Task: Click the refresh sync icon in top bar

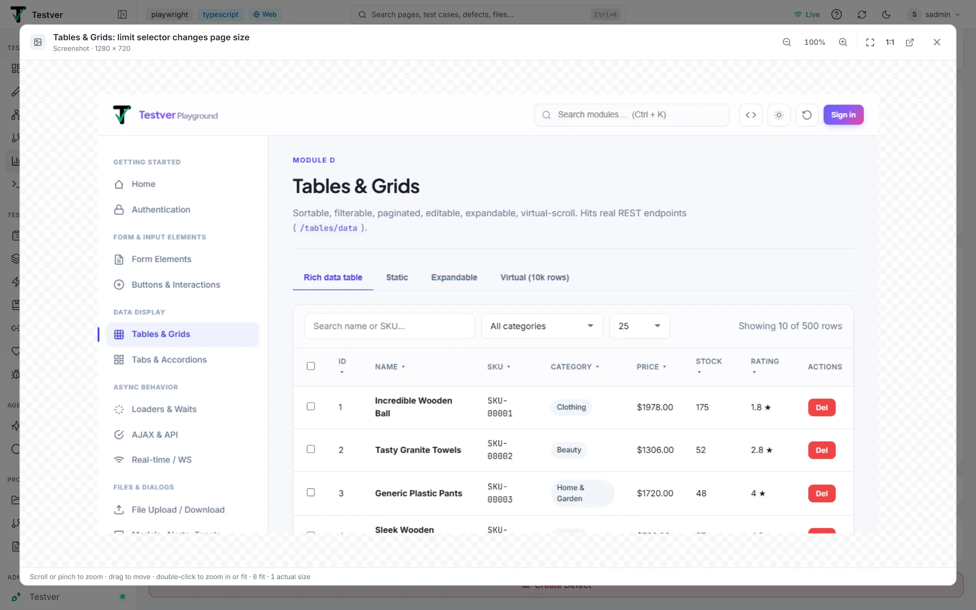Action: 862,15
